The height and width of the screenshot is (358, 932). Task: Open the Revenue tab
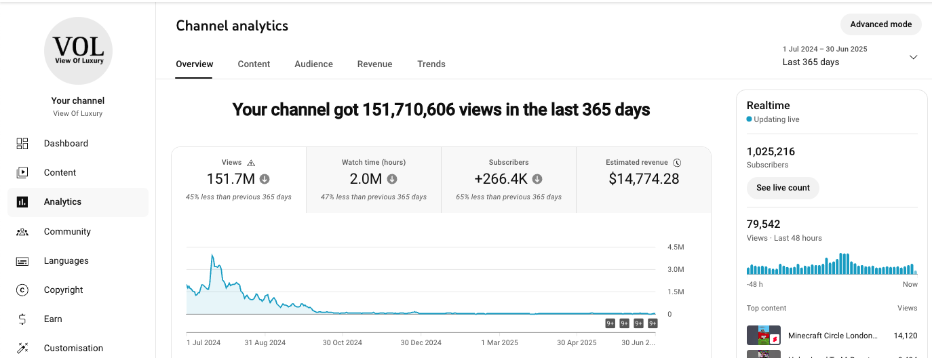click(374, 64)
